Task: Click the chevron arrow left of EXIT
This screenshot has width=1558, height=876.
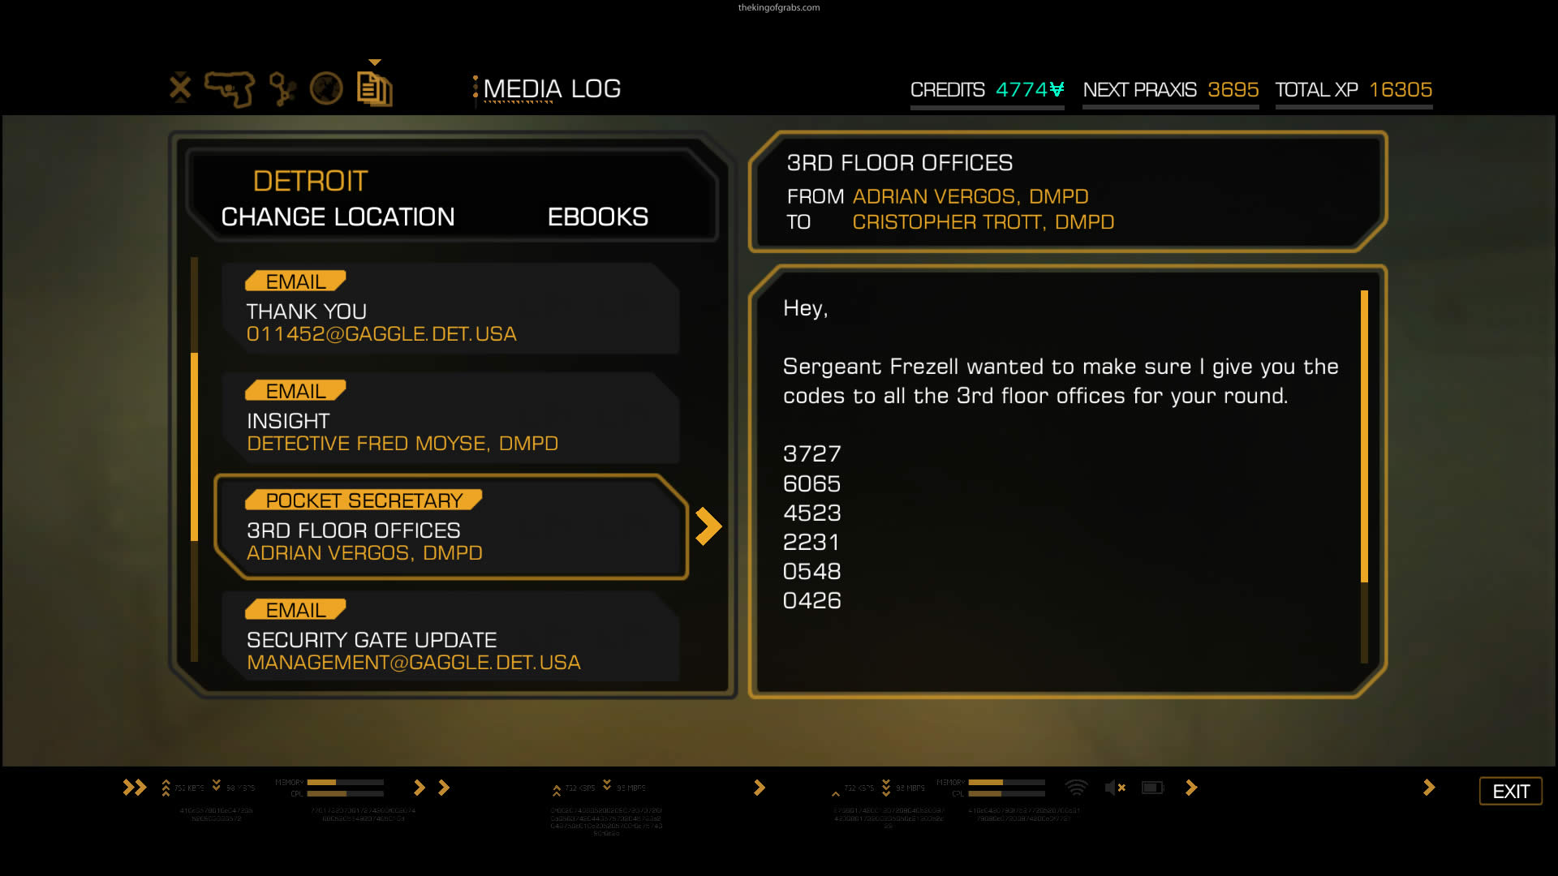Action: click(1429, 788)
